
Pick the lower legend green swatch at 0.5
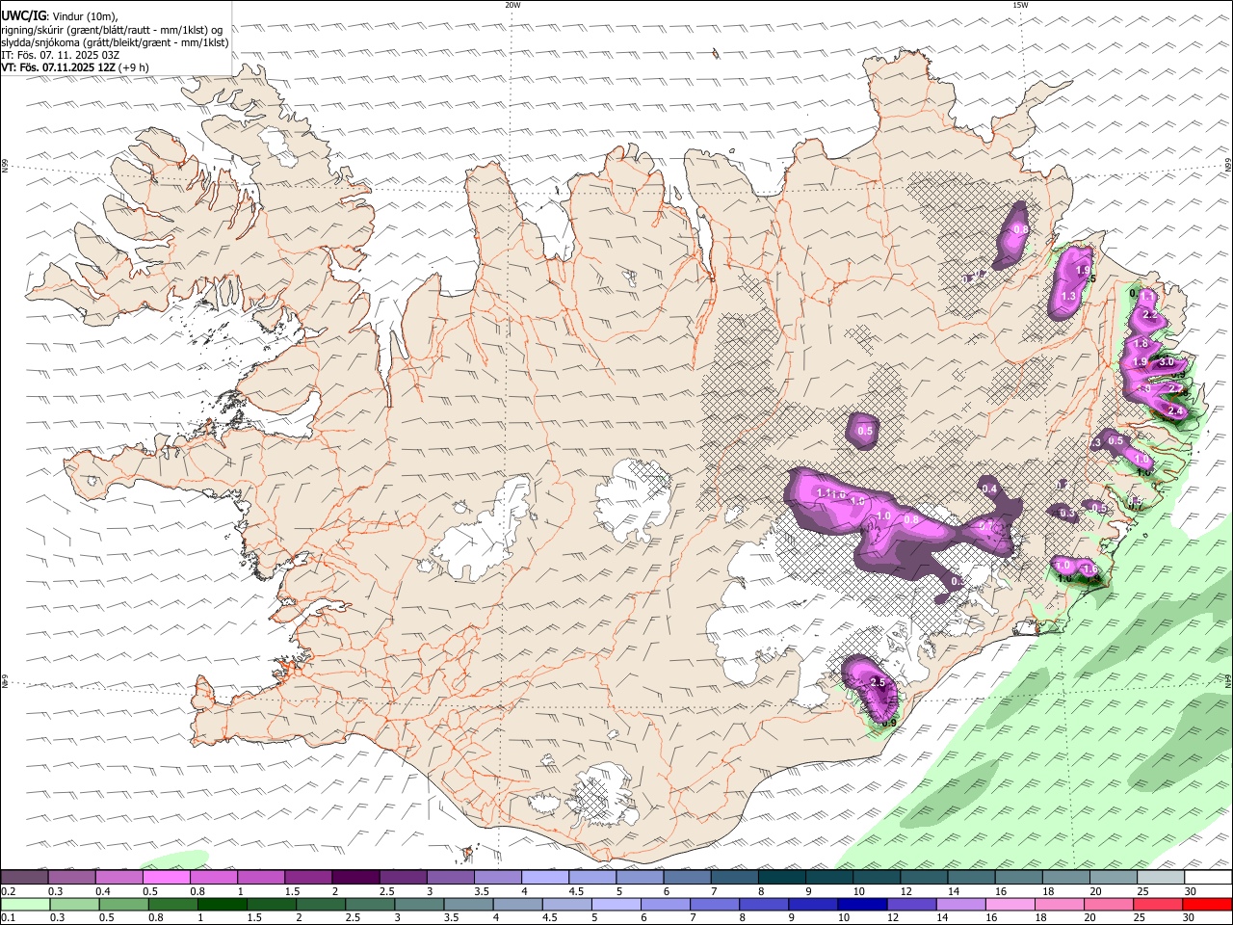(x=123, y=904)
